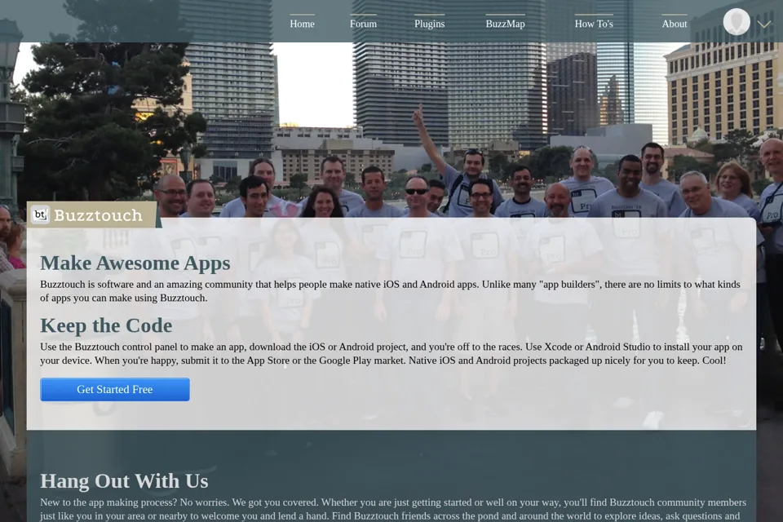Click the Hang Out With Us heading
Viewport: 783px width, 522px height.
coord(124,480)
